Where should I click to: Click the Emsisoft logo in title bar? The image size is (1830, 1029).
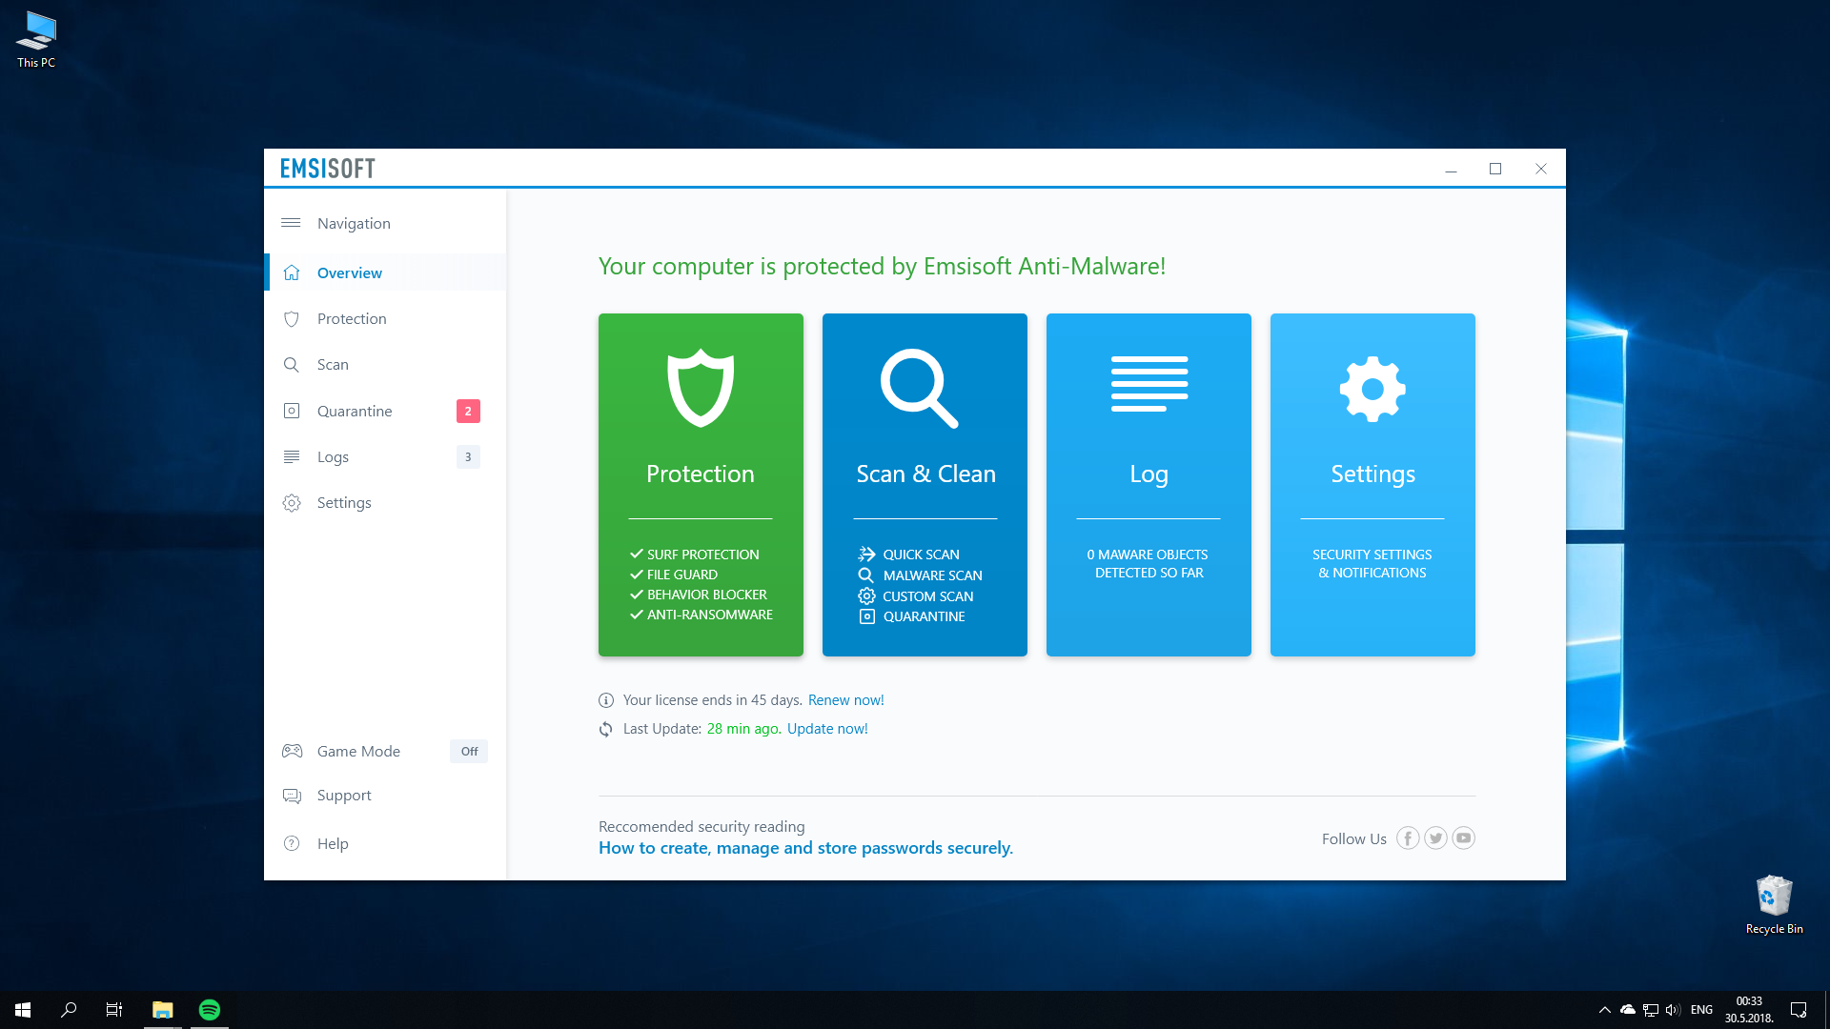point(328,169)
